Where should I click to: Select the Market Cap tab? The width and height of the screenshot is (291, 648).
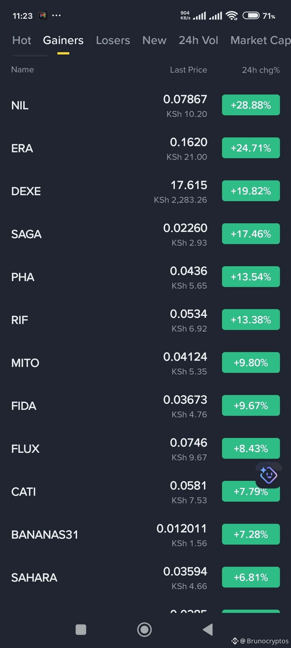coord(261,40)
